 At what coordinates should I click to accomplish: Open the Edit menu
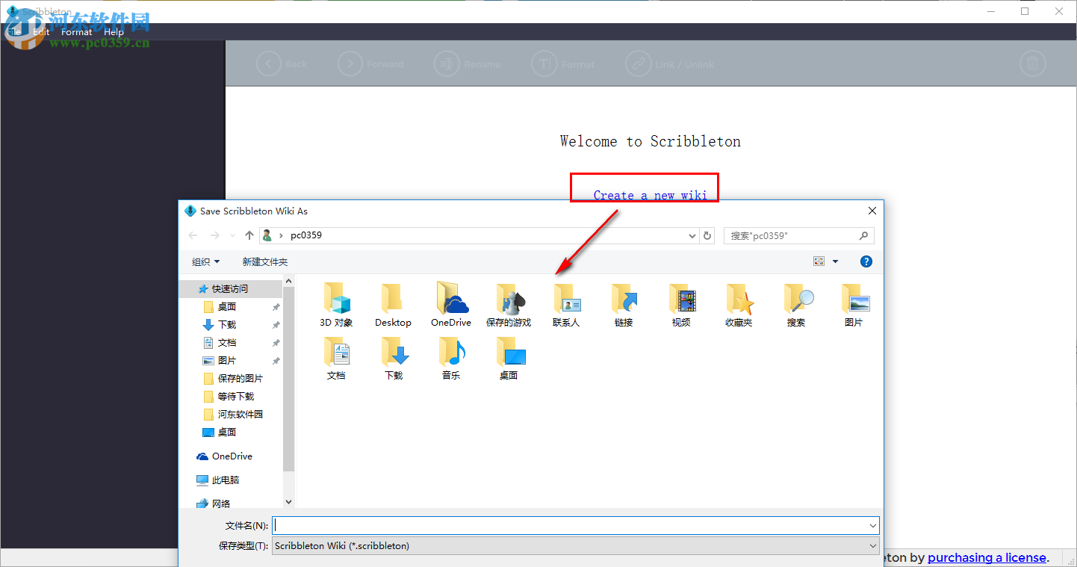[x=41, y=32]
